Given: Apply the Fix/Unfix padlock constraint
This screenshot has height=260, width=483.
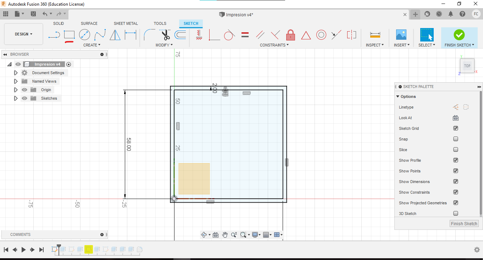Looking at the screenshot, I should [x=290, y=35].
